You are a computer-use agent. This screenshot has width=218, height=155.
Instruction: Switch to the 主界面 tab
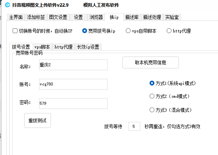click(16, 17)
